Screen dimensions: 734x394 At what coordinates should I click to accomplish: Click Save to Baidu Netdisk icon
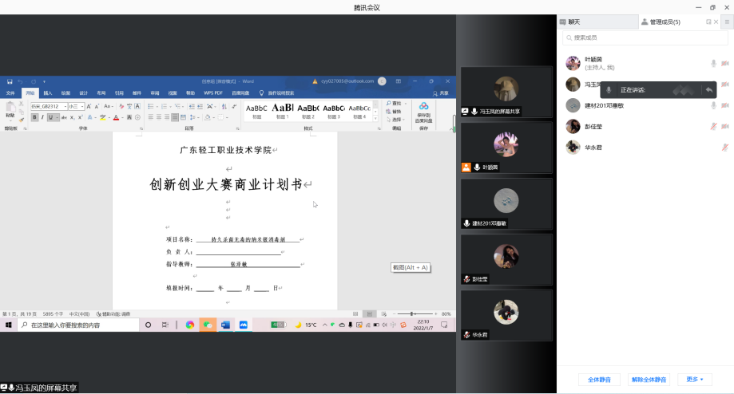tap(423, 110)
